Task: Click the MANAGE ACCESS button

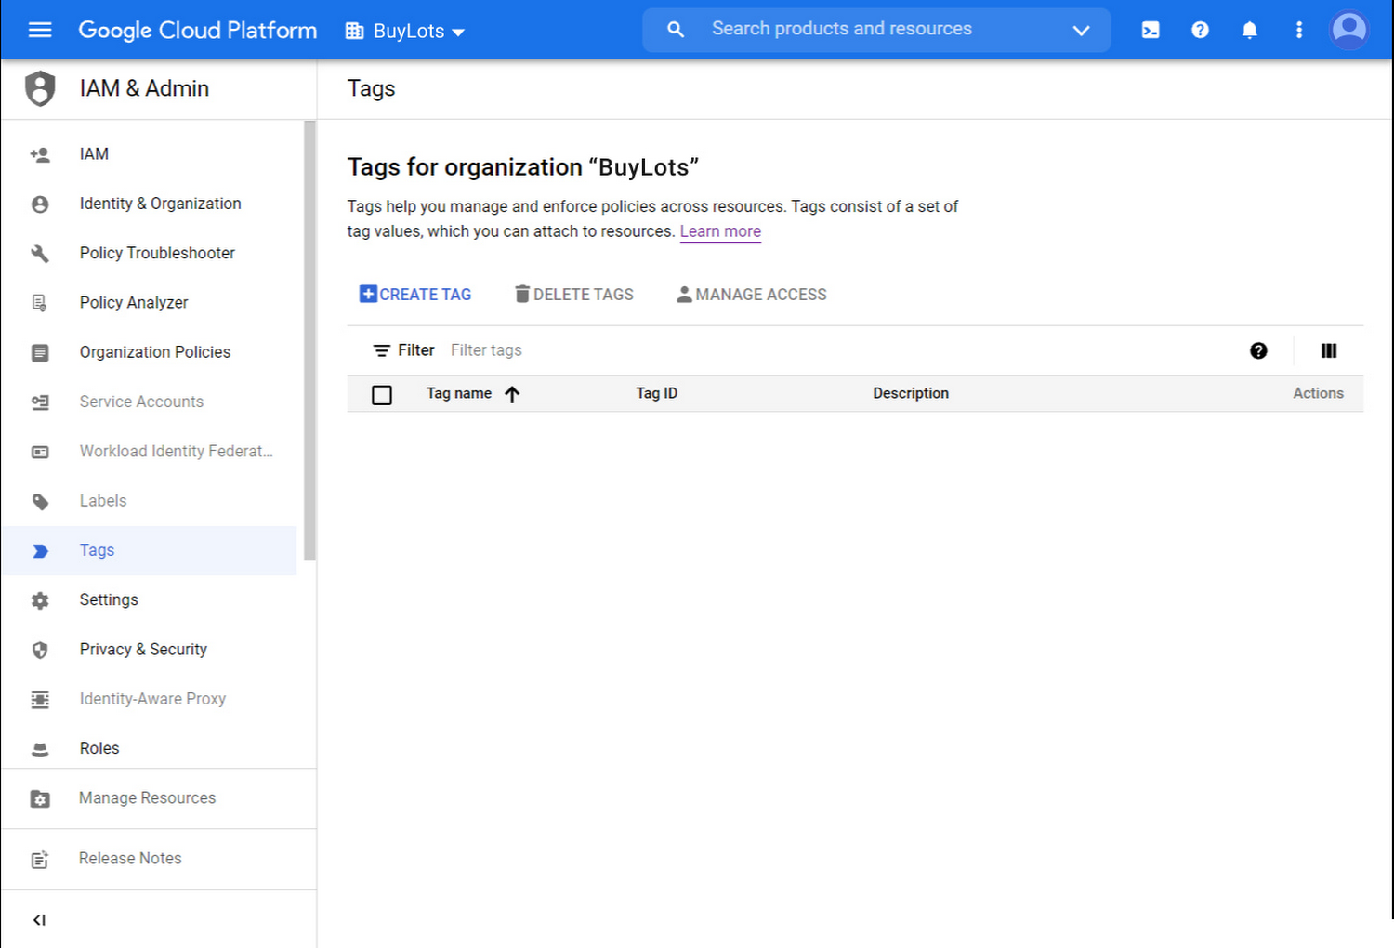Action: (752, 295)
